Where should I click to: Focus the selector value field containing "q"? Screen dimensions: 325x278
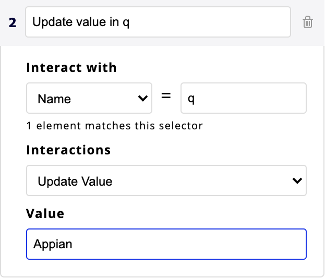(243, 98)
